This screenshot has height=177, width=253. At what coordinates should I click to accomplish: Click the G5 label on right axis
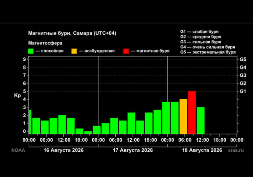(243, 59)
